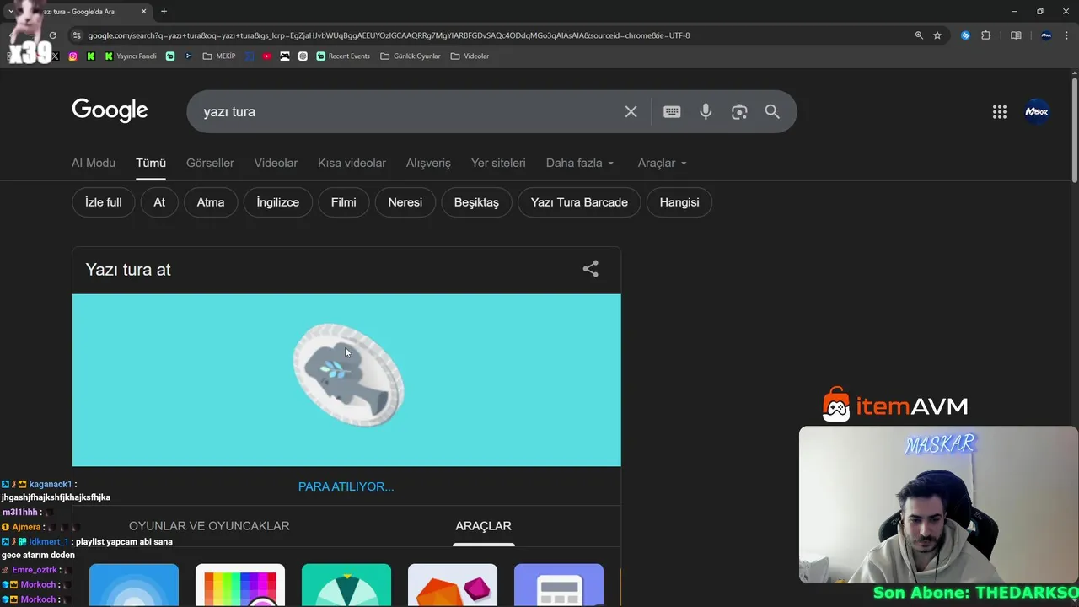This screenshot has height=607, width=1079.
Task: Flip the coin in the widget
Action: pos(348,375)
